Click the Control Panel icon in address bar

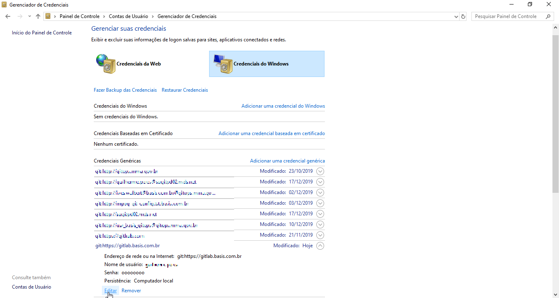[x=48, y=16]
